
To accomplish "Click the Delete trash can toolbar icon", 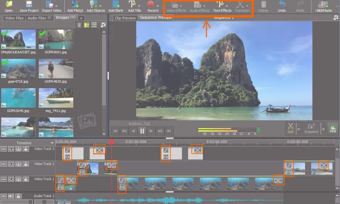I will [x=263, y=6].
